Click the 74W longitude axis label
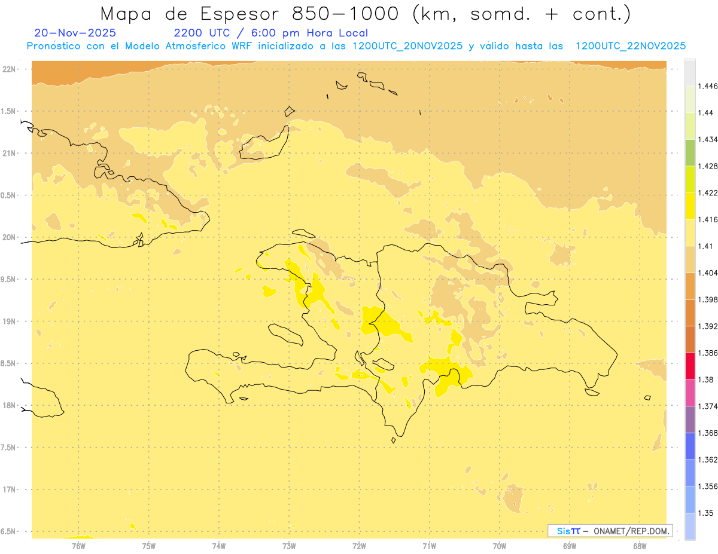This screenshot has height=554, width=718. click(219, 546)
